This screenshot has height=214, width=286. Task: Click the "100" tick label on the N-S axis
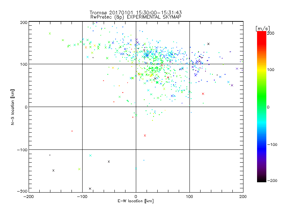24,64
